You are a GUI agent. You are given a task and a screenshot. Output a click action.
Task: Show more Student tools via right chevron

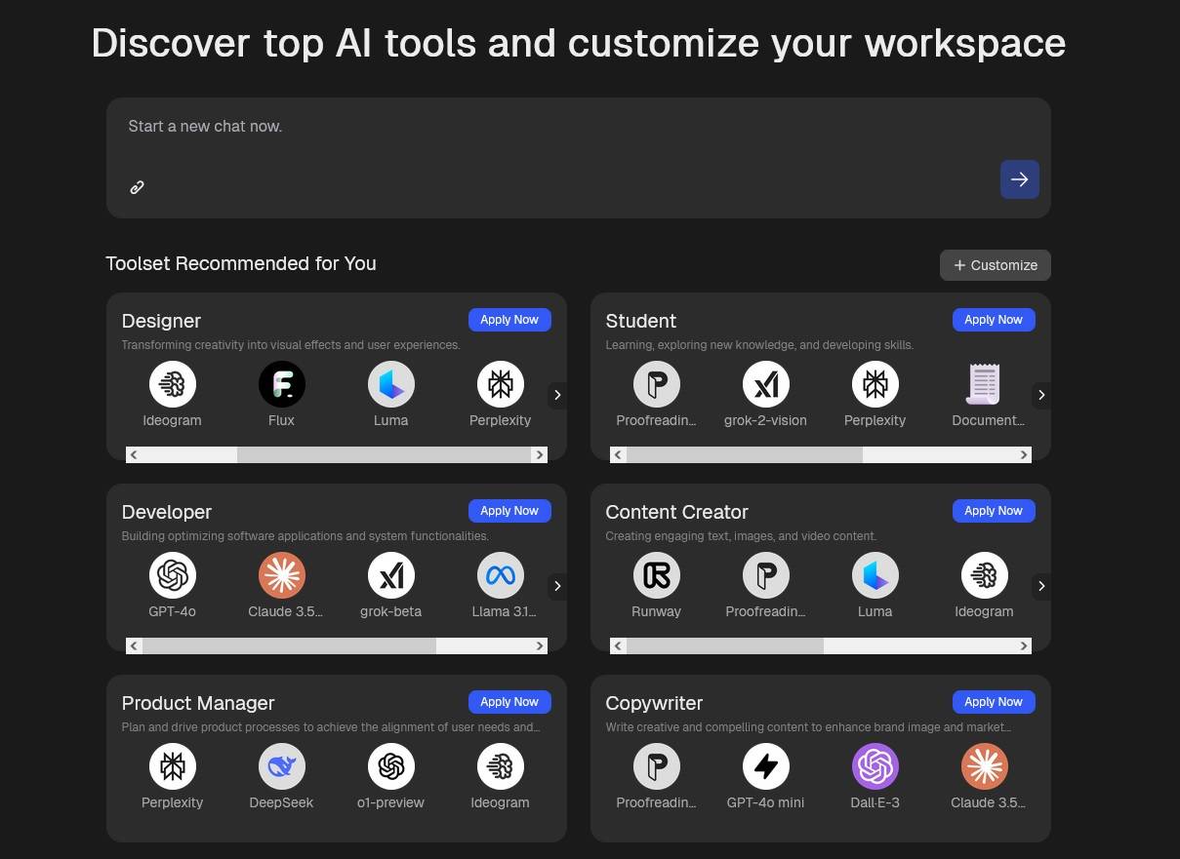pos(1041,395)
